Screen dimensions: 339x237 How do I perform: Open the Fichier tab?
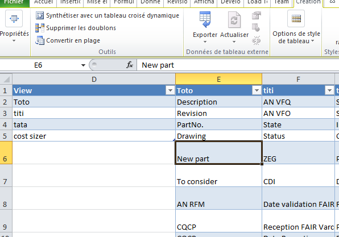point(14,2)
